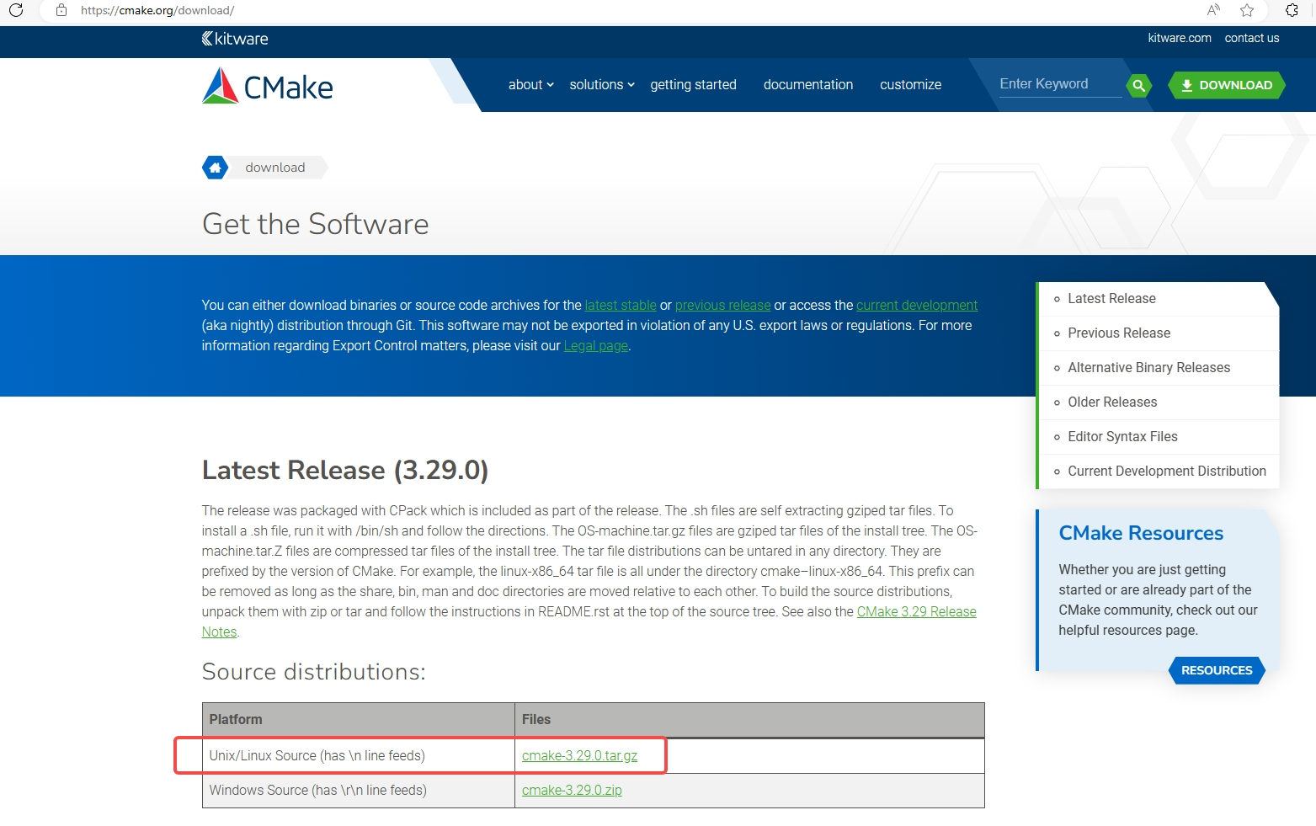1316x826 pixels.
Task: Click the RESOURCES button
Action: (1217, 670)
